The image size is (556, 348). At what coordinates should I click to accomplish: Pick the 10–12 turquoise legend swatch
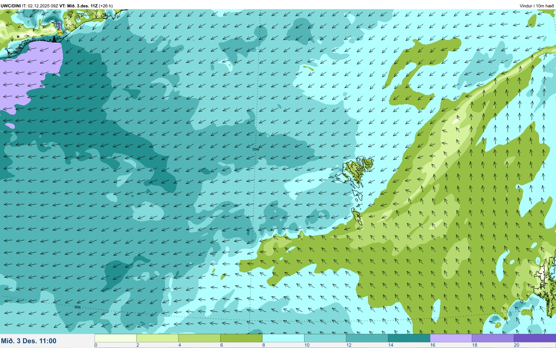(325, 338)
